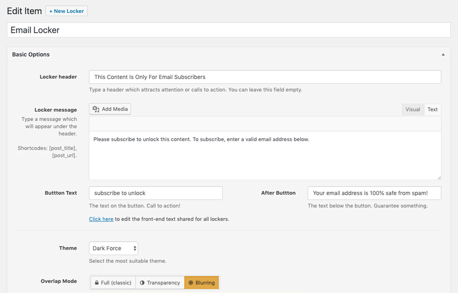Select Full (classic) overlap mode
The image size is (458, 293).
pyautogui.click(x=113, y=283)
